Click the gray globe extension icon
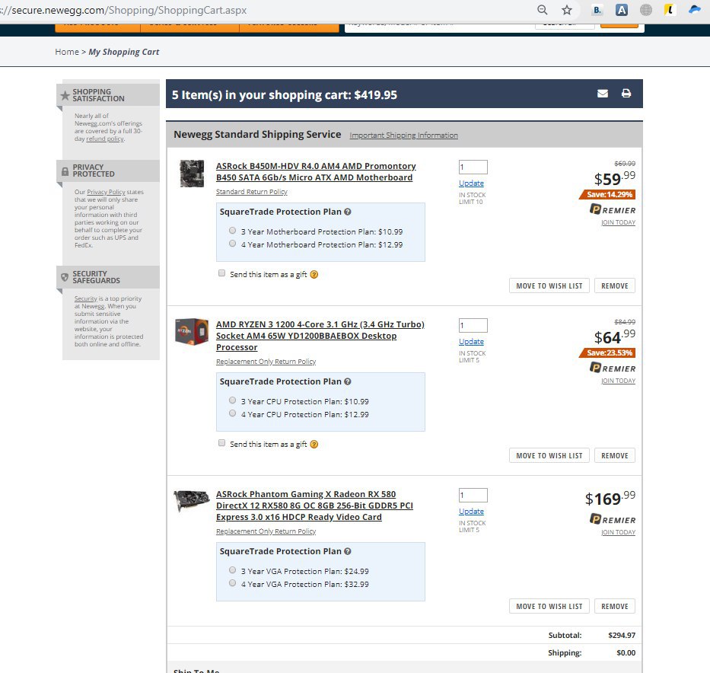 click(646, 9)
